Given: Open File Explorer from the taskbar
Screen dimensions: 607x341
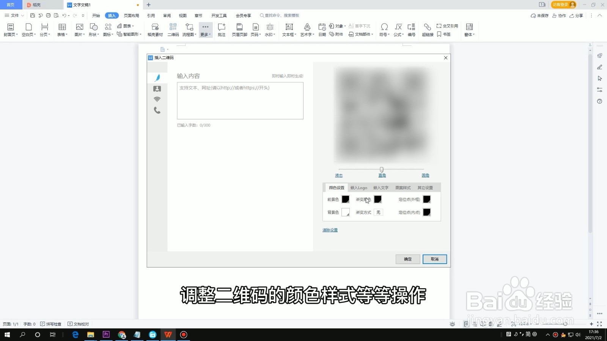Looking at the screenshot, I should pos(91,335).
